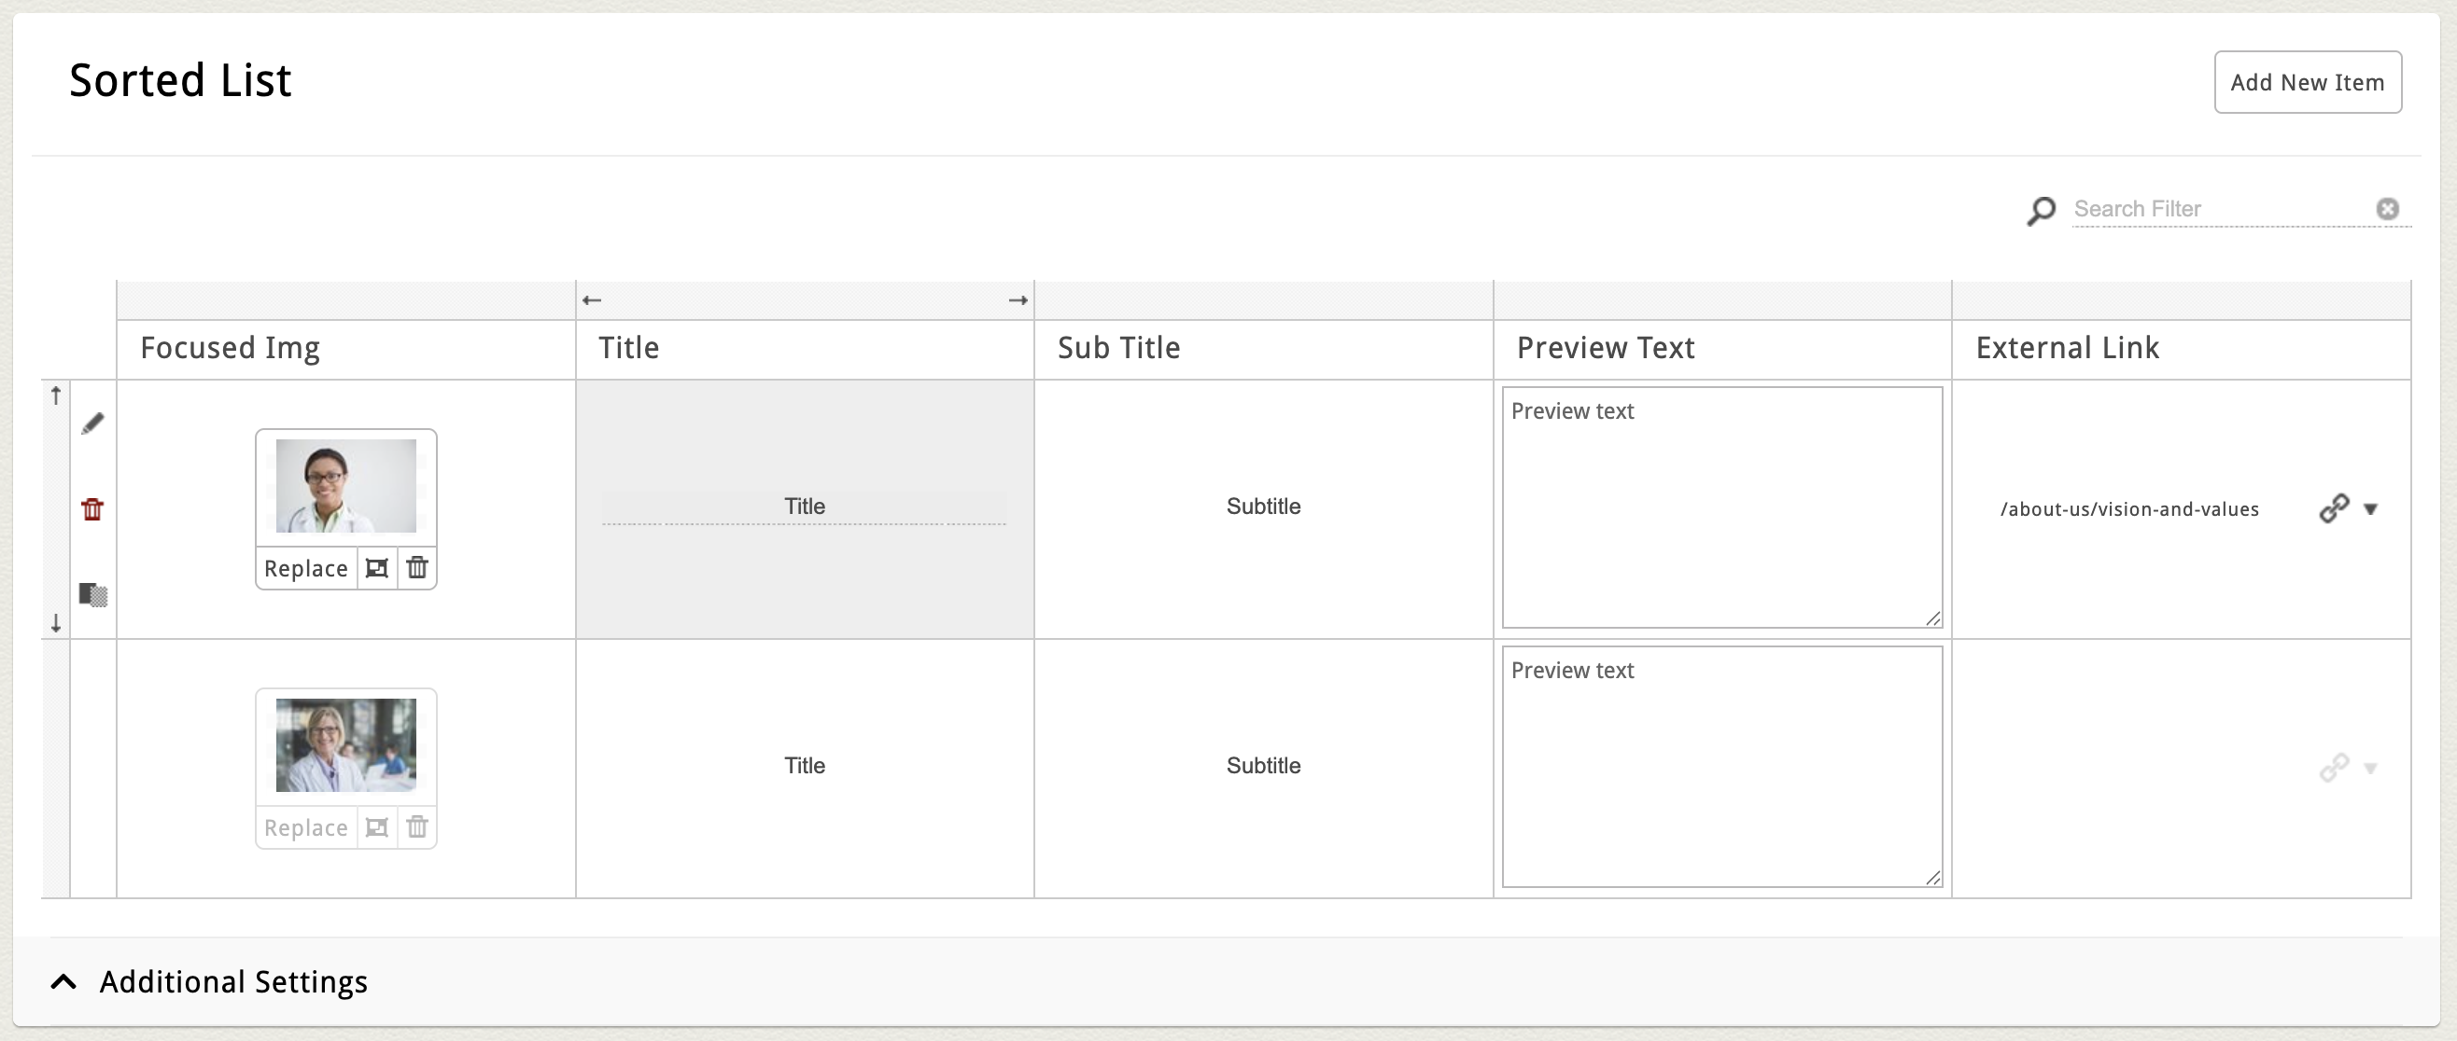2457x1041 pixels.
Task: Click the pencil edit icon on first row
Action: click(92, 423)
